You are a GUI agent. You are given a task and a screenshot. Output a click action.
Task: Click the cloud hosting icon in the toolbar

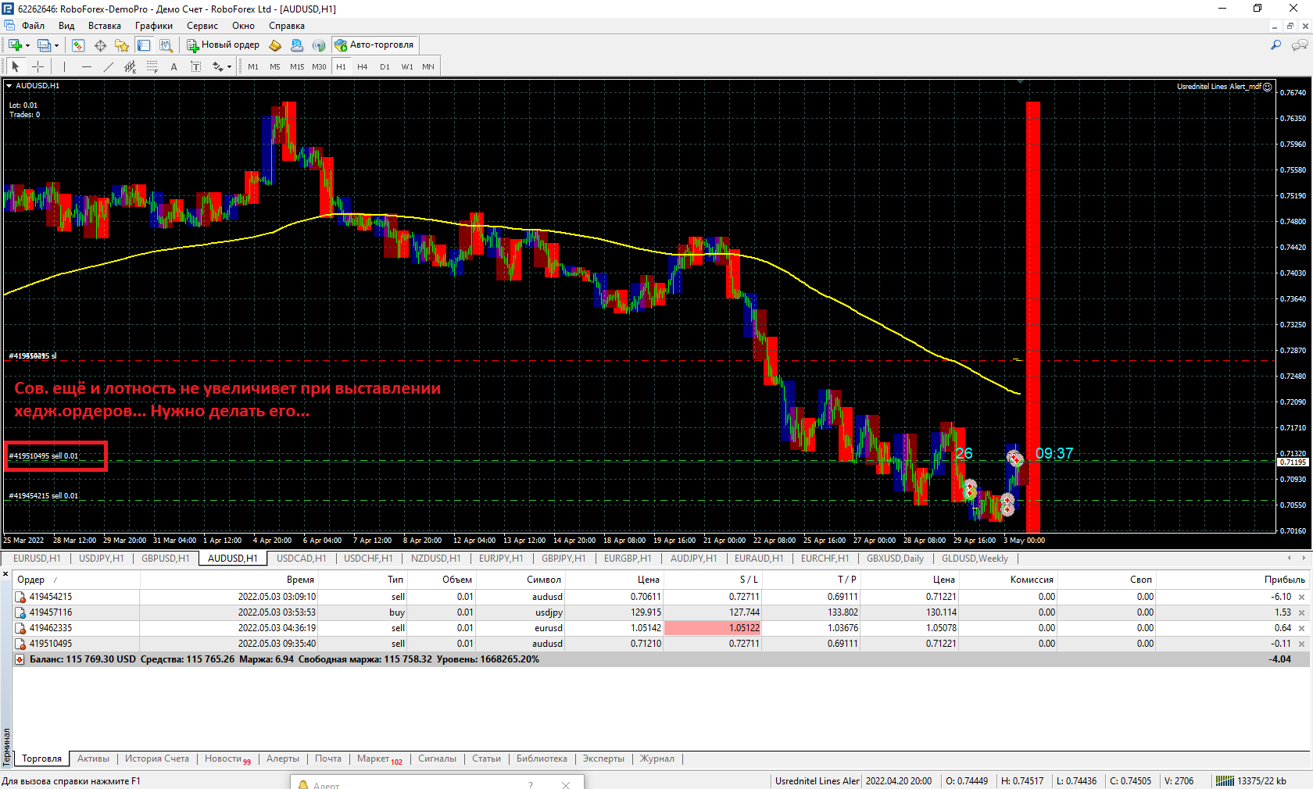point(297,45)
